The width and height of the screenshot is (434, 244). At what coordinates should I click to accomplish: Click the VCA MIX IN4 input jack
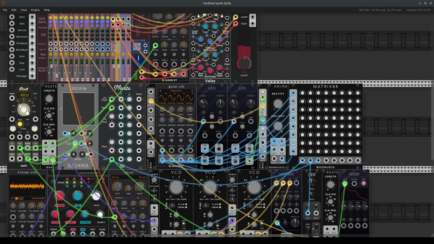click(296, 183)
